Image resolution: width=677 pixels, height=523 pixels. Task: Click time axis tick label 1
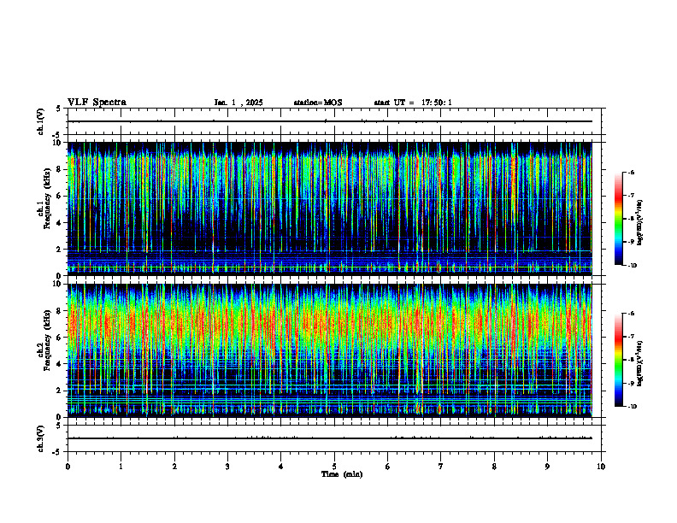[121, 467]
